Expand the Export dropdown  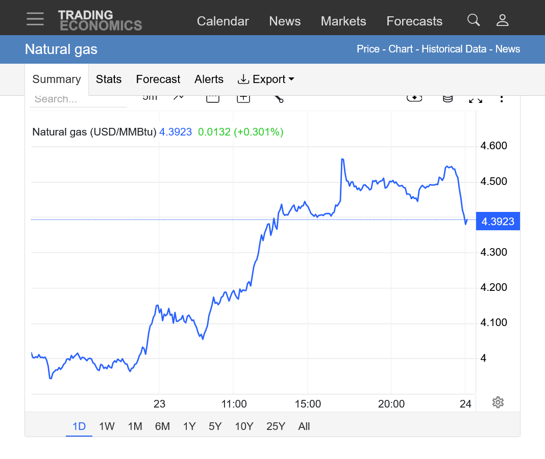click(266, 79)
